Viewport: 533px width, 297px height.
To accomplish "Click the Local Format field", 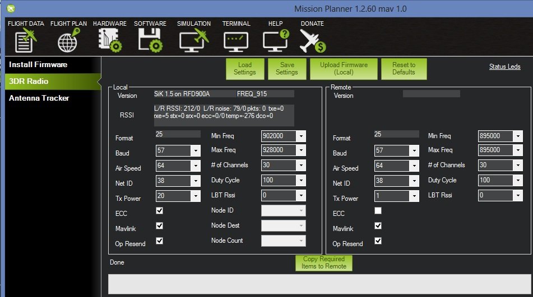I will coord(178,134).
